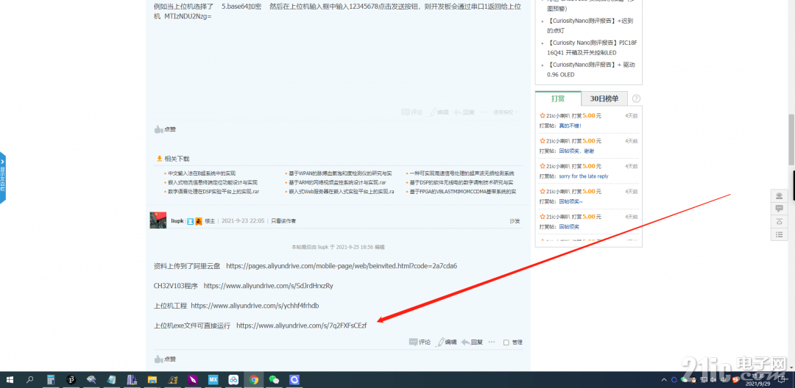Click the speech bubble reply icon on the floating sidebar
The image size is (795, 388).
[780, 209]
